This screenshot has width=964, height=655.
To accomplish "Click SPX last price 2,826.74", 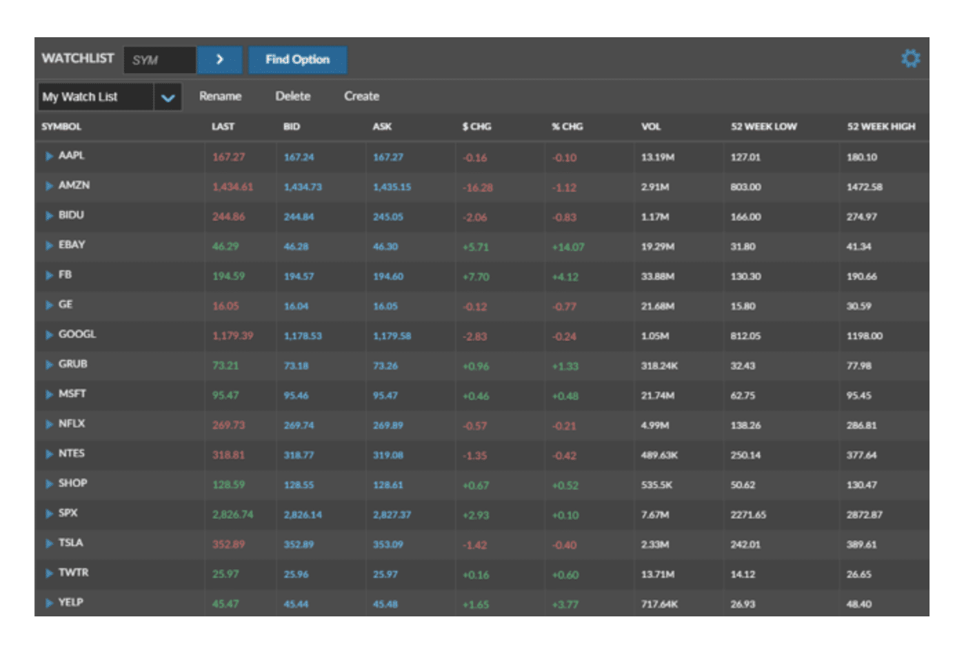I will (x=232, y=515).
